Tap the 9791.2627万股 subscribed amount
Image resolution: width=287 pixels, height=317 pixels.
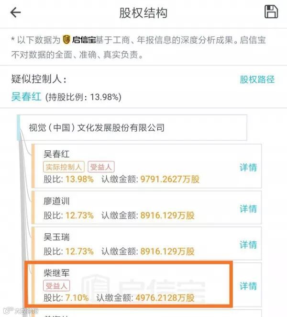(170, 179)
